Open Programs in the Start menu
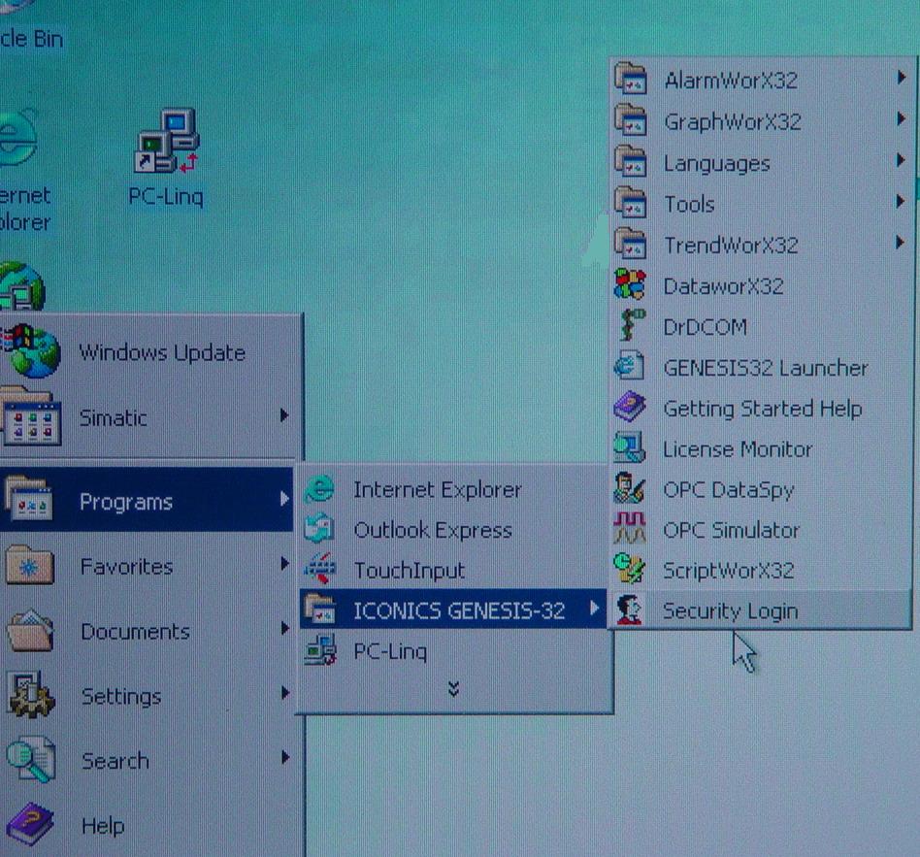Viewport: 920px width, 857px height. 147,501
